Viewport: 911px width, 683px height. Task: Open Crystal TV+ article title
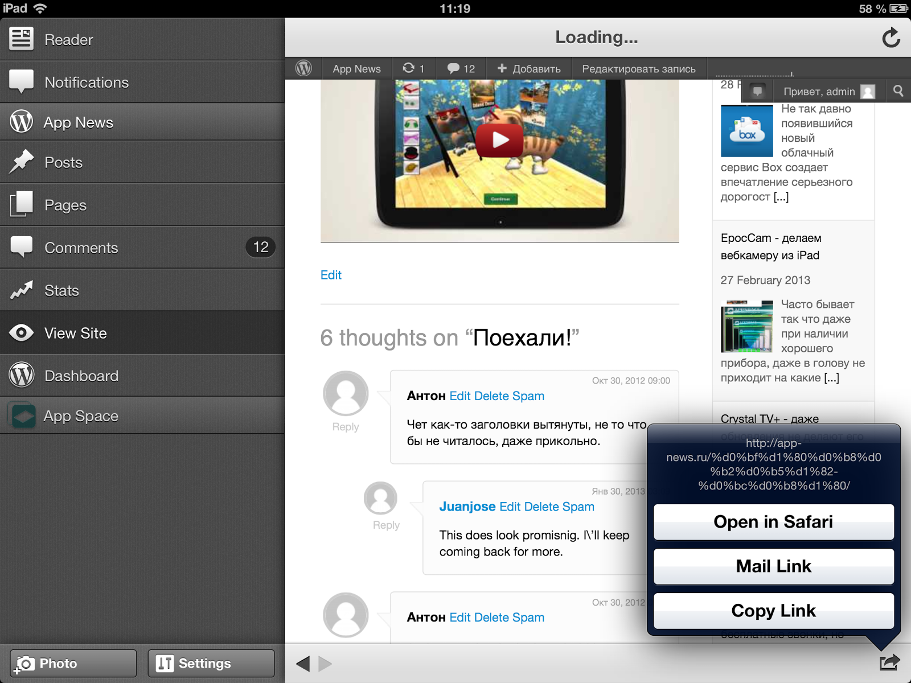point(770,418)
